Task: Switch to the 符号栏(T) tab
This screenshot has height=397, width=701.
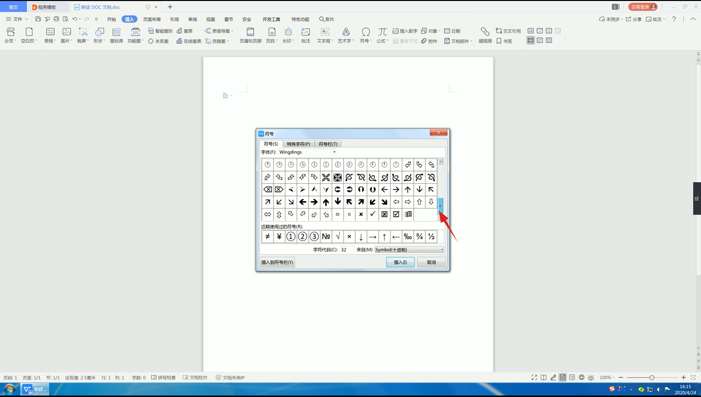Action: coord(328,144)
